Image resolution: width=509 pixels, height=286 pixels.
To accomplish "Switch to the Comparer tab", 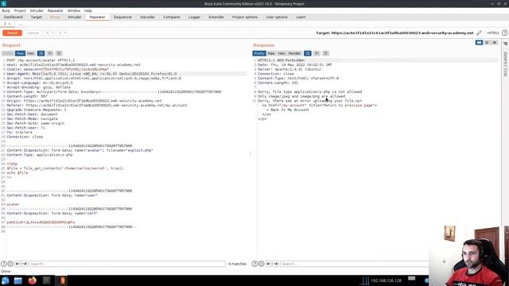I will [x=172, y=17].
